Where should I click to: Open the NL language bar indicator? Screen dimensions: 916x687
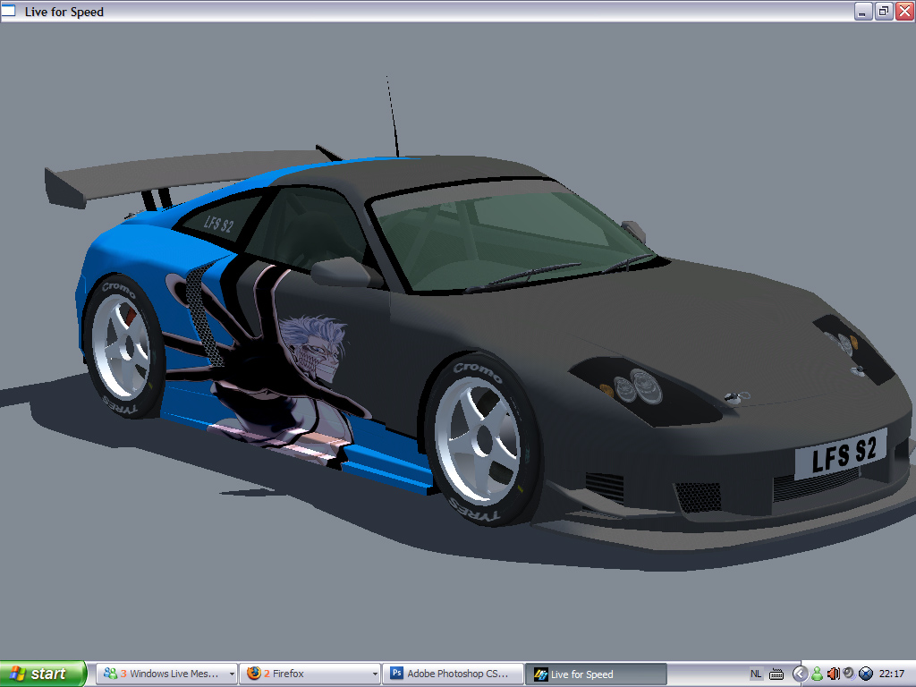pos(755,674)
